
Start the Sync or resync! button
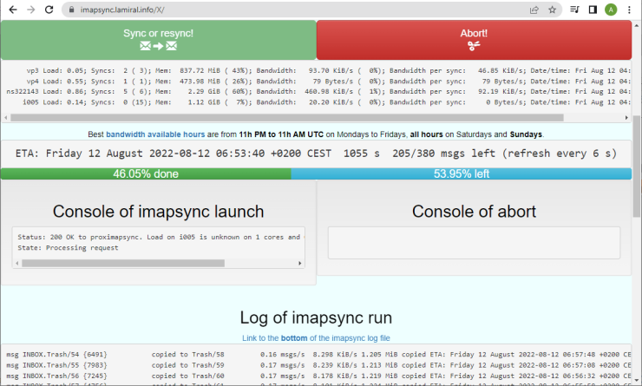click(x=159, y=40)
